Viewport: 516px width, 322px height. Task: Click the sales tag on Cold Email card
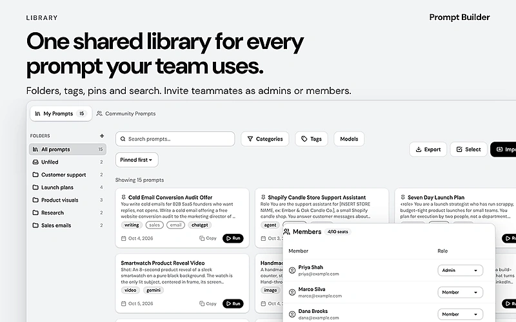pos(154,225)
